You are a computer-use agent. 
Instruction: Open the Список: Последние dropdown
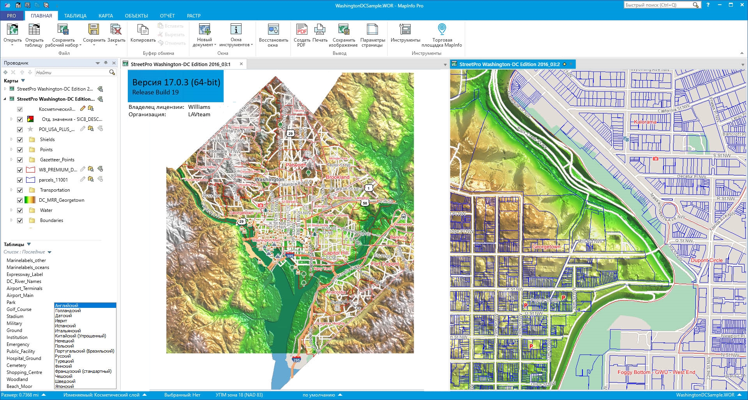pos(49,252)
